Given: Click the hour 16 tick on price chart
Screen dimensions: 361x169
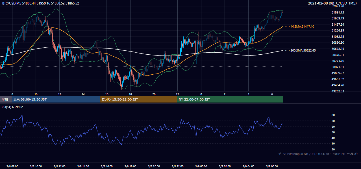Looking at the screenshot, I should tap(106, 94).
